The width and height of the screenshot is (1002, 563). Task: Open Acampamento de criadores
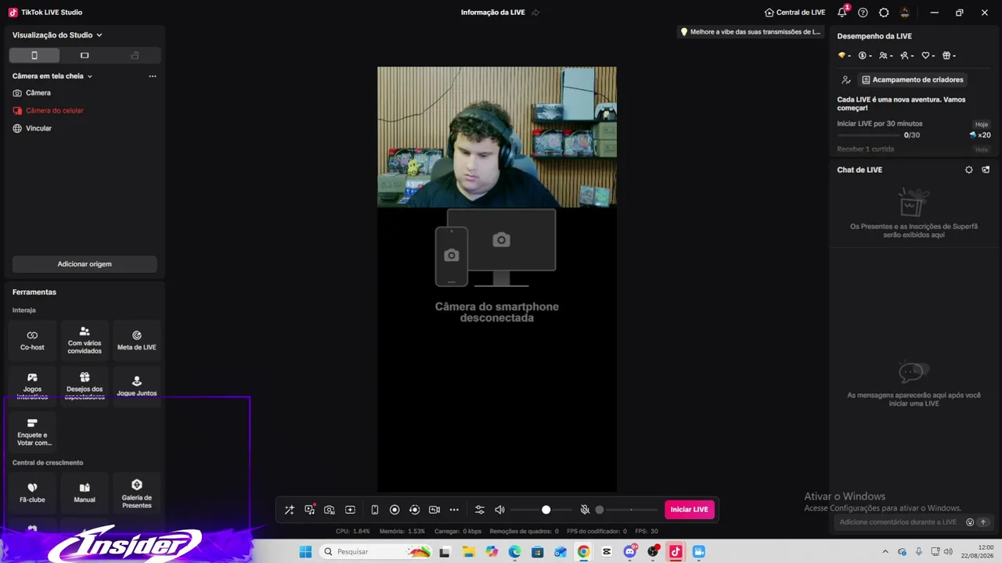(913, 80)
